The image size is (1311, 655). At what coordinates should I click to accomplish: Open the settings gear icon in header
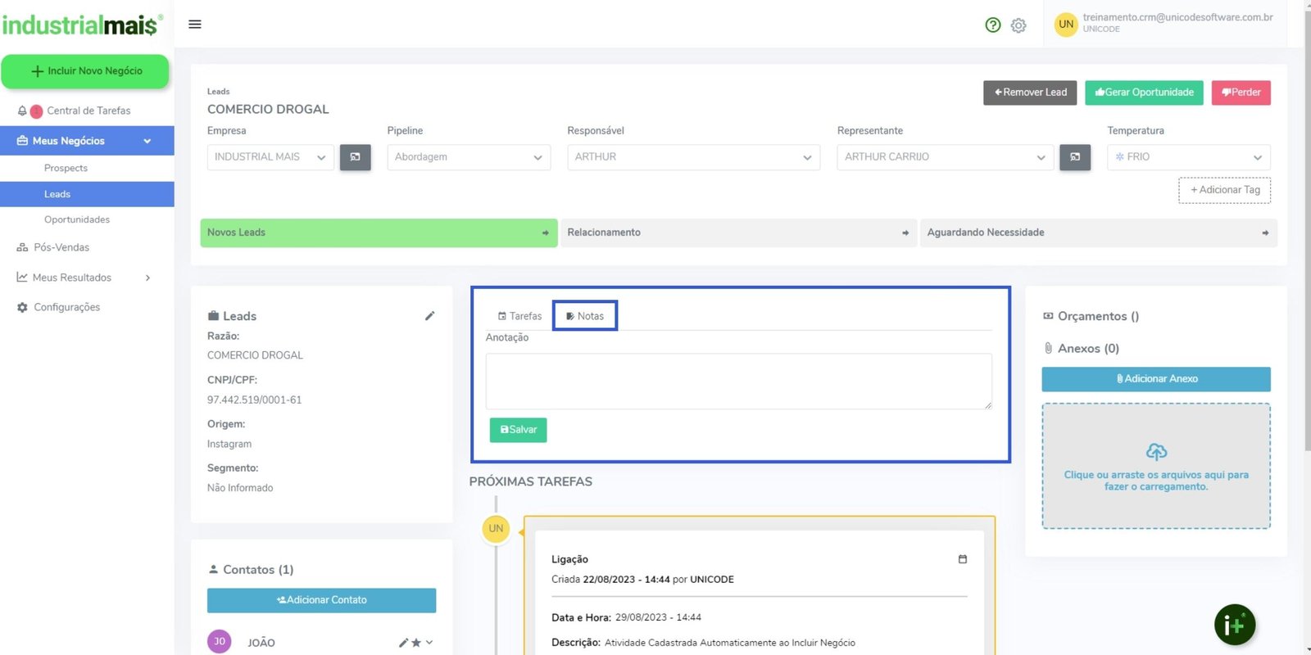(x=1018, y=25)
